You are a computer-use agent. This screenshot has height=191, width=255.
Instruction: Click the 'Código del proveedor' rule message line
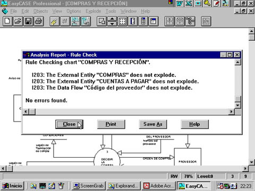[x=112, y=88]
